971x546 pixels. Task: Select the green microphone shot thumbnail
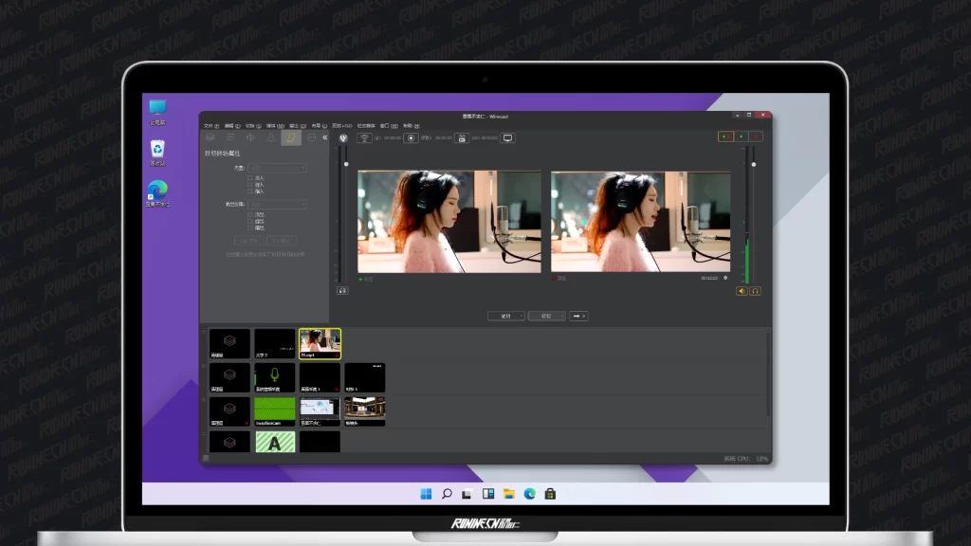pyautogui.click(x=275, y=377)
